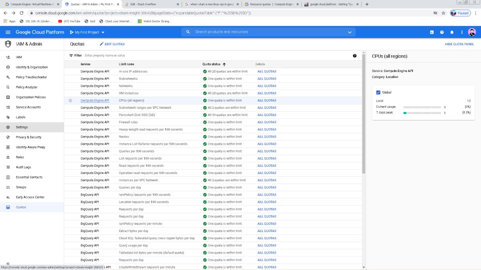Switch to Resource quotas Compute Engine tab
This screenshot has height=270, width=481.
click(271, 4)
